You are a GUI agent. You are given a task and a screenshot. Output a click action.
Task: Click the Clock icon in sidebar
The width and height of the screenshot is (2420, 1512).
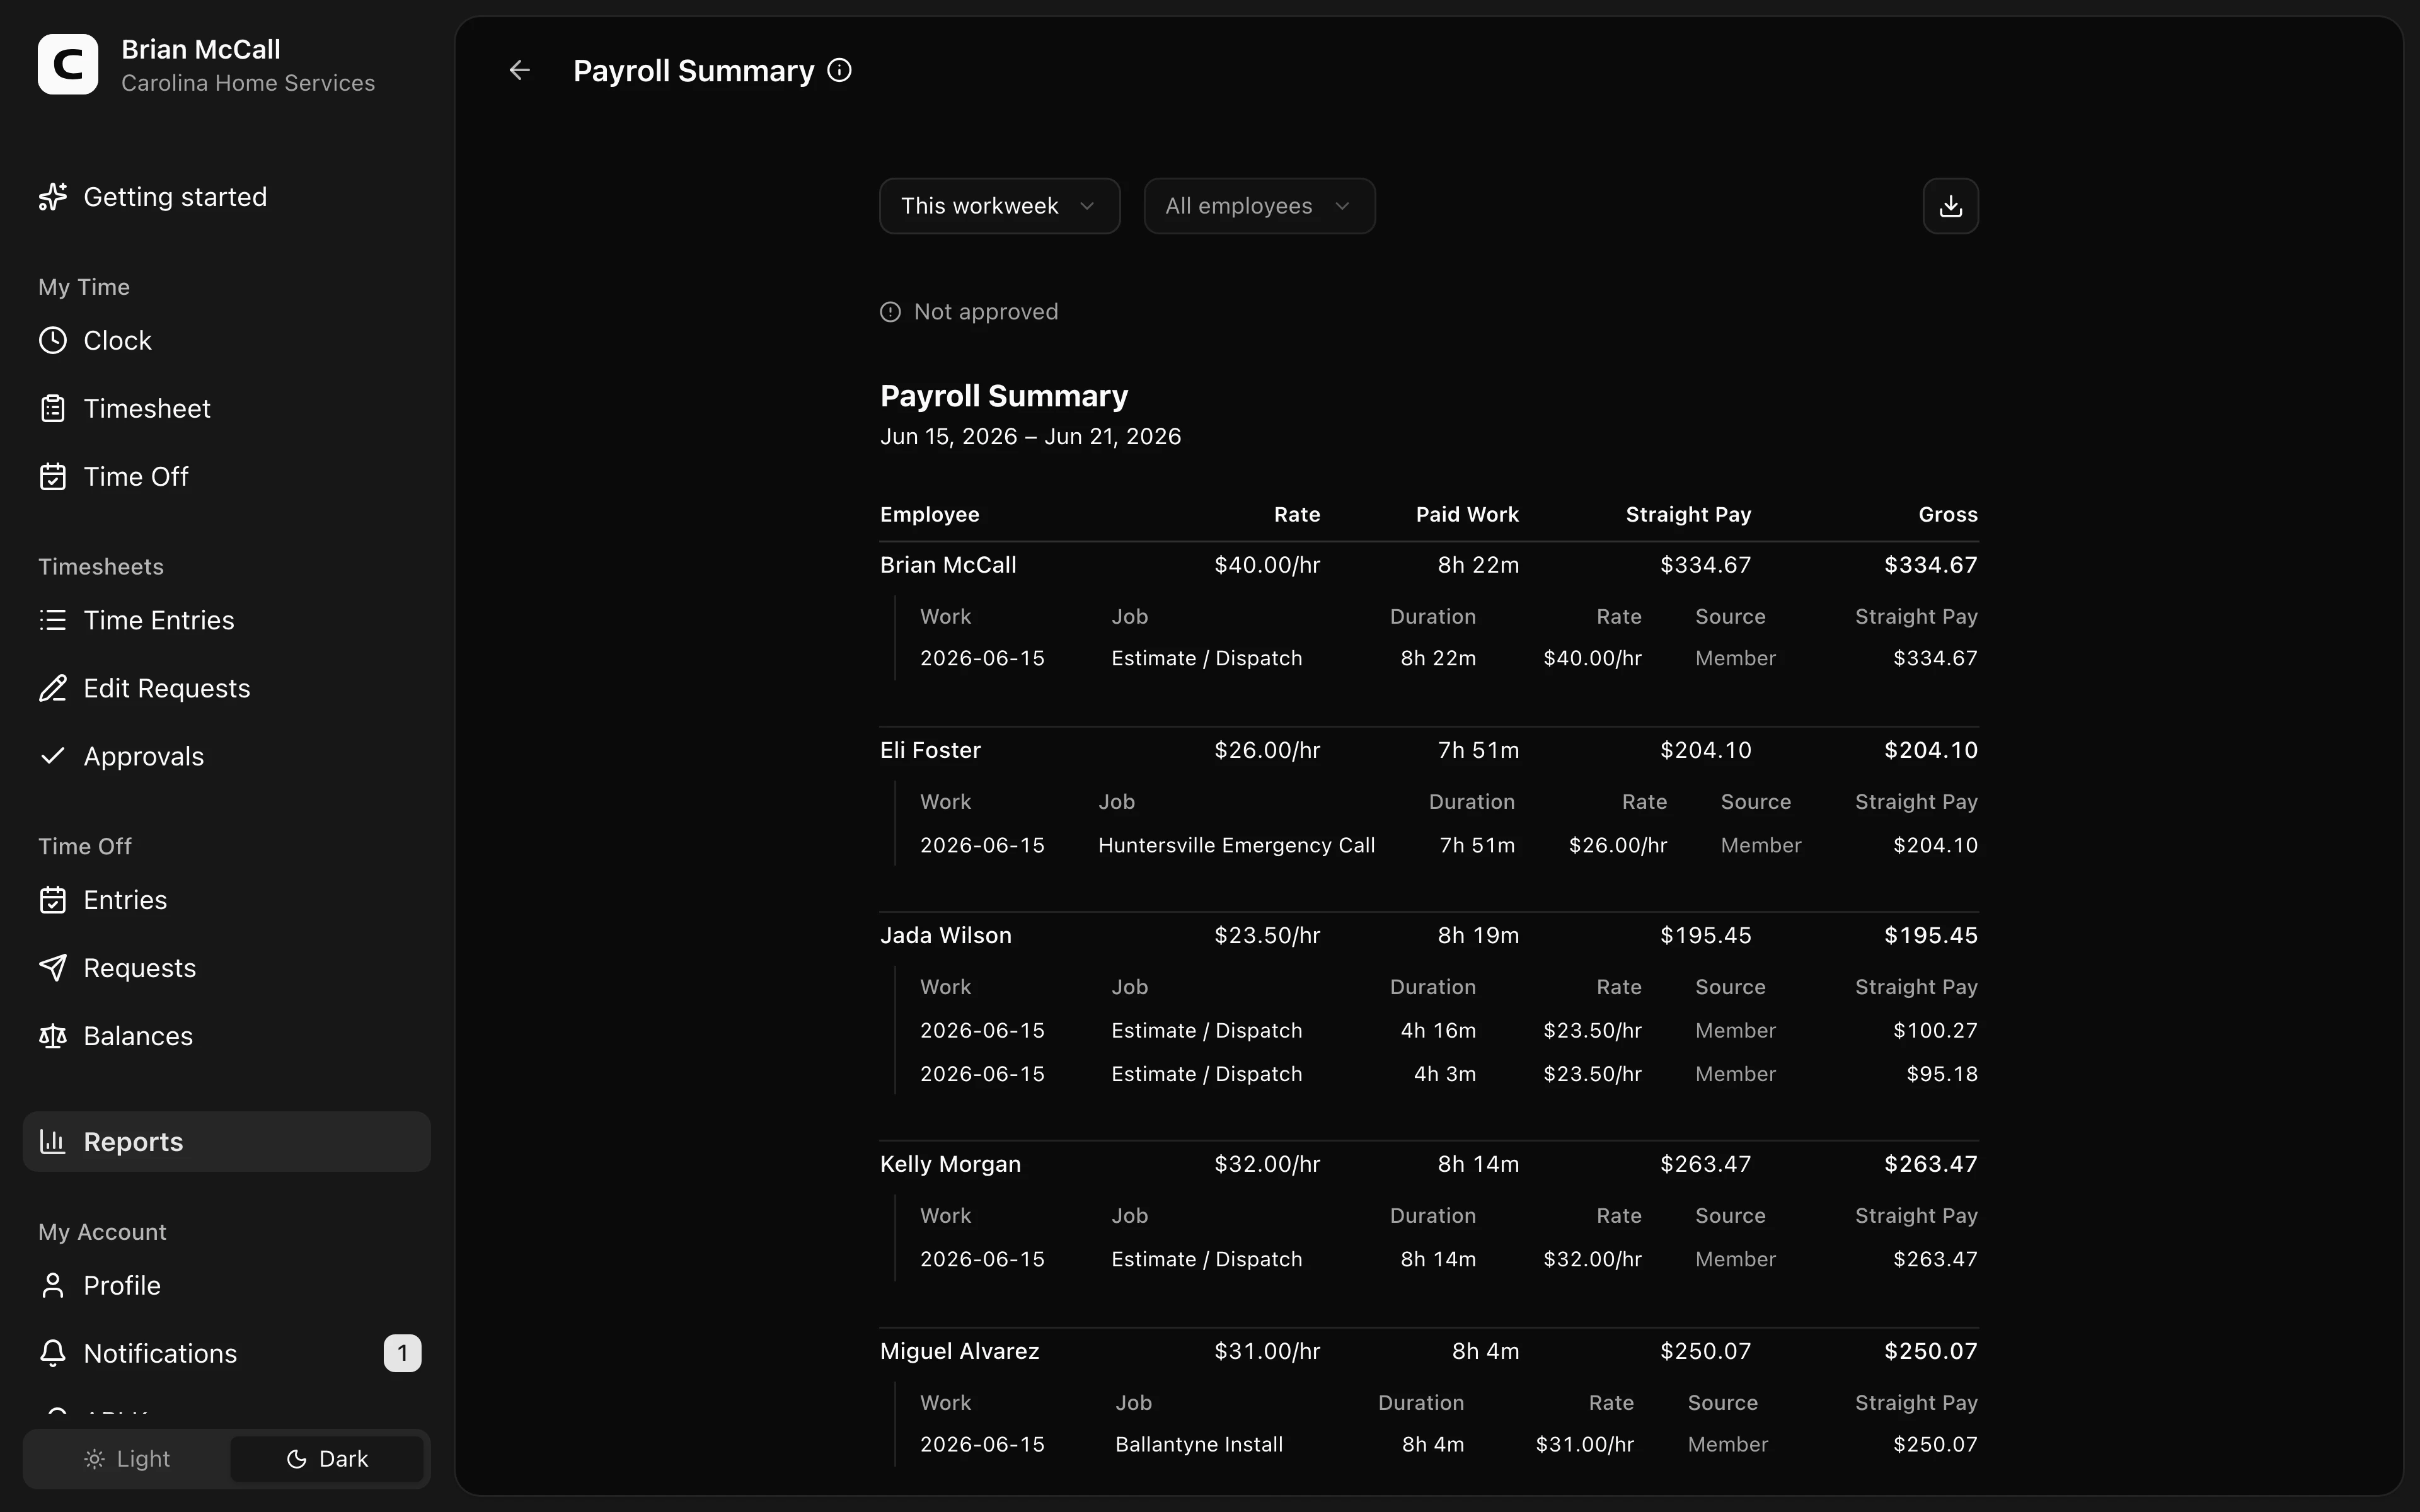point(53,340)
